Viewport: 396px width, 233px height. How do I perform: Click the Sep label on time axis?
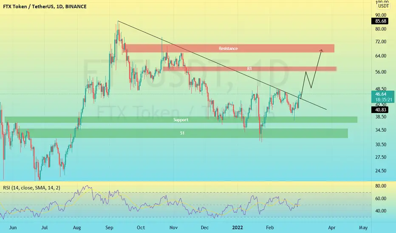point(109,227)
